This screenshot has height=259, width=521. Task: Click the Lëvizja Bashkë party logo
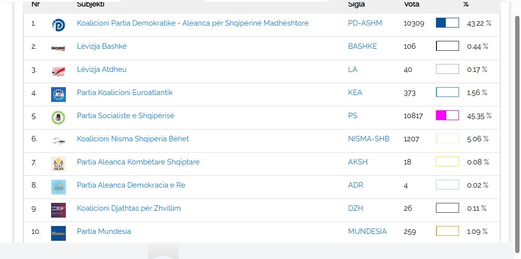[x=58, y=48]
